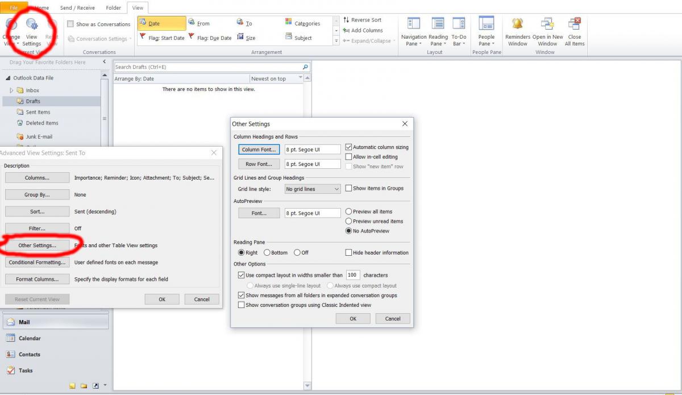Toggle Show conversation groups Classic Indented view

click(242, 305)
